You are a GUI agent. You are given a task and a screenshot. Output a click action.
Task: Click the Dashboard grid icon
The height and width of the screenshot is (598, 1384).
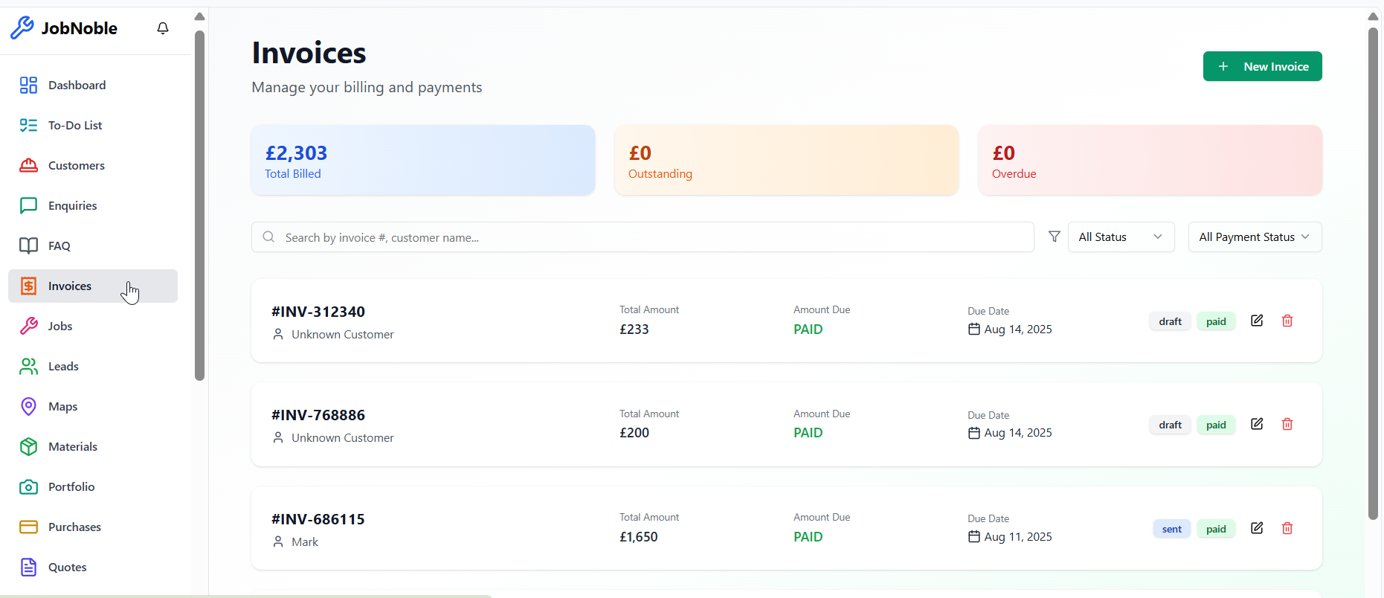pos(28,85)
